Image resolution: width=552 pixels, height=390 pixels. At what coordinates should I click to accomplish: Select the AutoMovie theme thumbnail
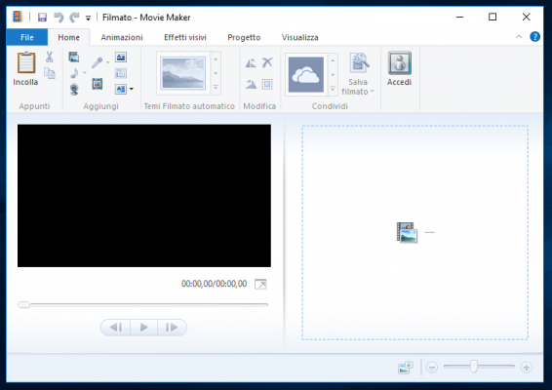[x=183, y=73]
